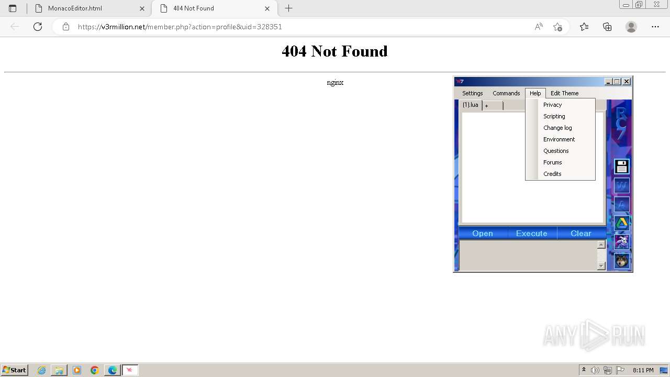
Task: Click the Windows Start button
Action: click(15, 370)
